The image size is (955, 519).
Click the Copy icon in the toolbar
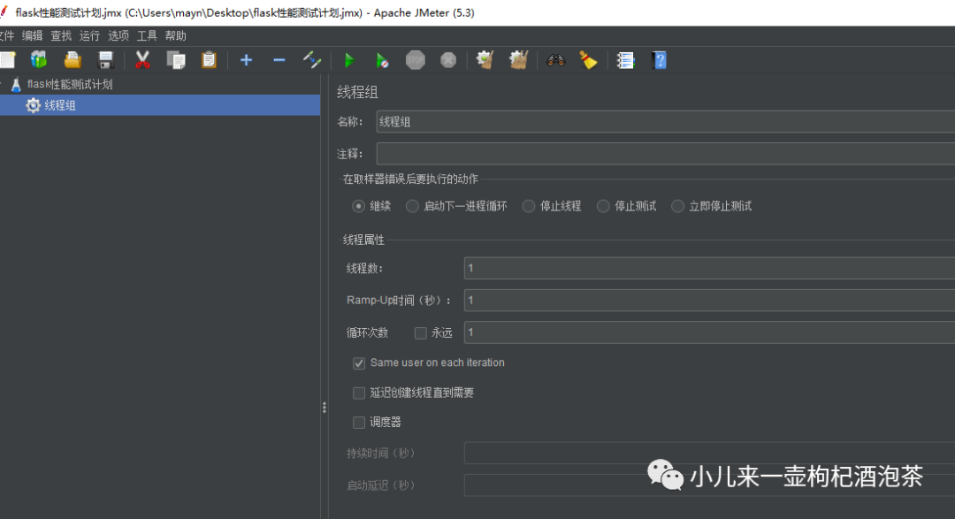click(x=176, y=59)
